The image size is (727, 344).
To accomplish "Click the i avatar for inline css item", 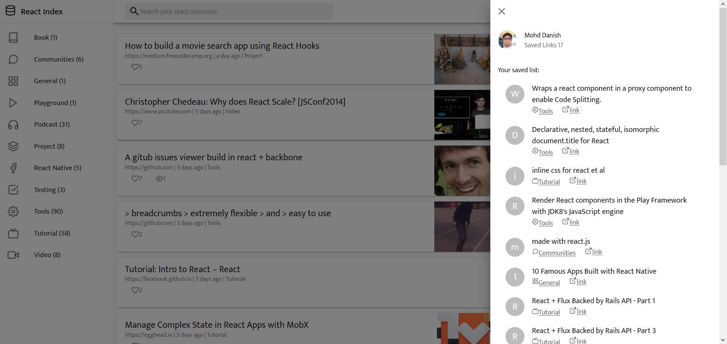I will (x=515, y=176).
